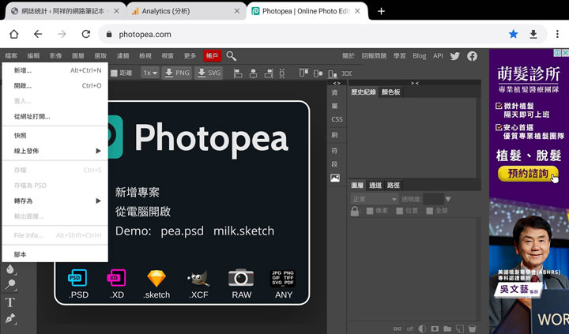Open the pea.psd demo link
Image resolution: width=569 pixels, height=334 pixels.
pyautogui.click(x=183, y=231)
